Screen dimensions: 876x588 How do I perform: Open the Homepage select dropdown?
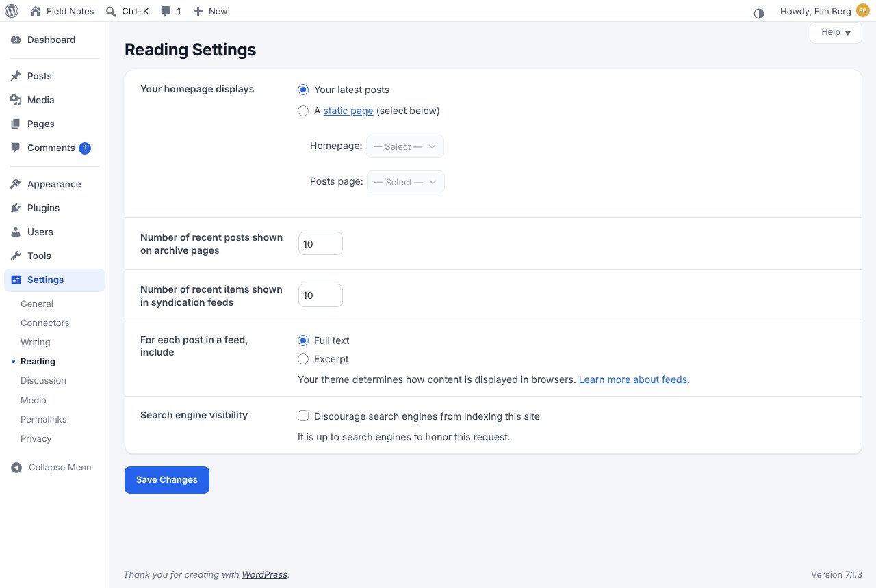405,146
